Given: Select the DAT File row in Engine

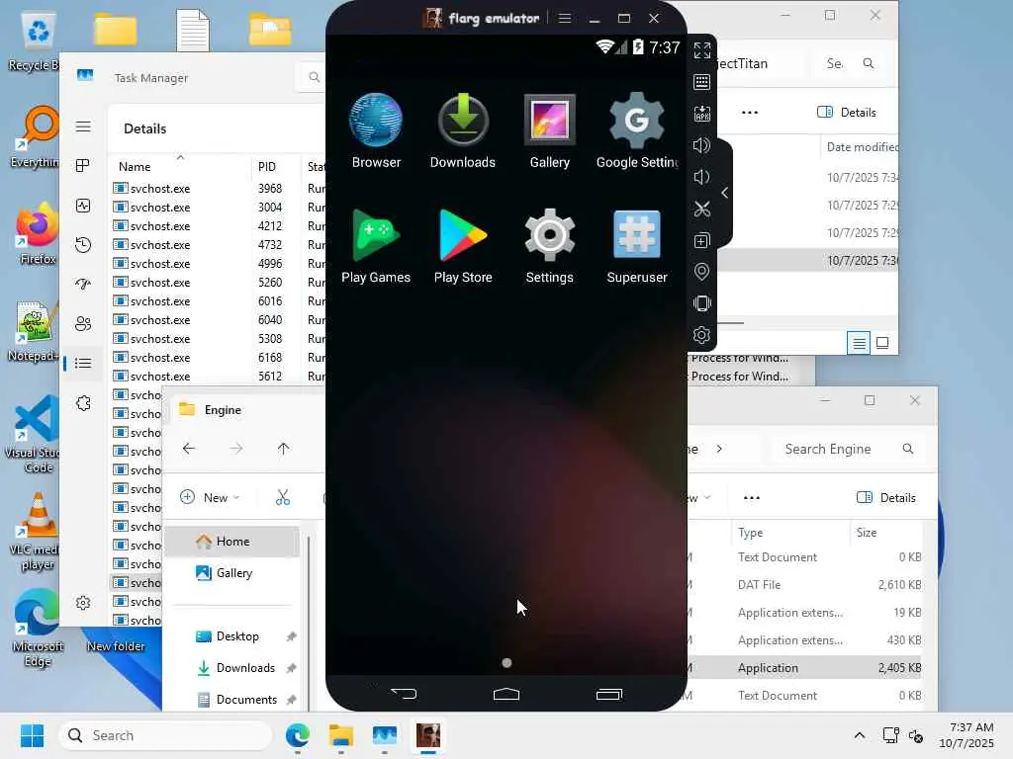Looking at the screenshot, I should point(804,585).
